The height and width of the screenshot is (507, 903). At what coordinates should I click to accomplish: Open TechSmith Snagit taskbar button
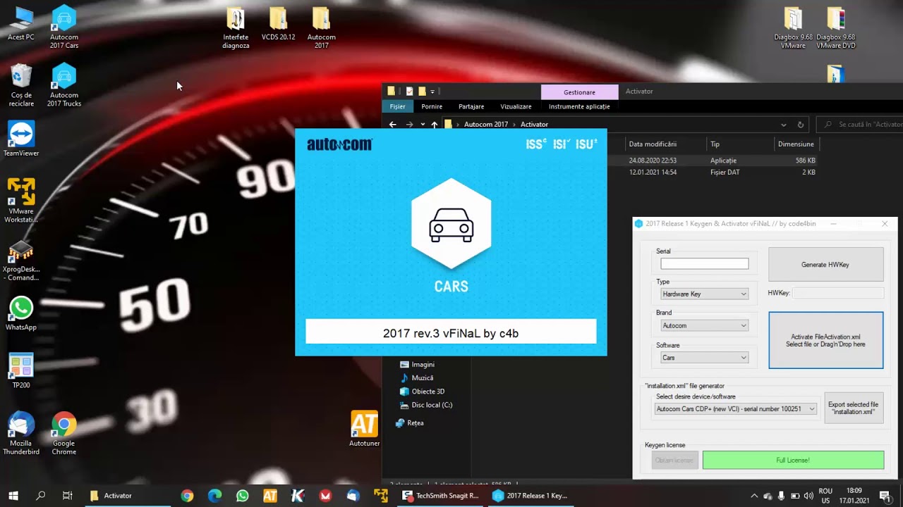tap(441, 496)
